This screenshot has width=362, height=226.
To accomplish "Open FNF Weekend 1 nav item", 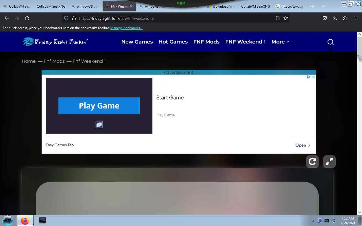I will point(245,42).
